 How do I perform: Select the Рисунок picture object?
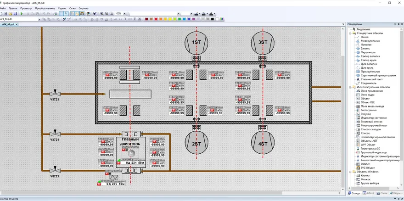click(x=364, y=114)
